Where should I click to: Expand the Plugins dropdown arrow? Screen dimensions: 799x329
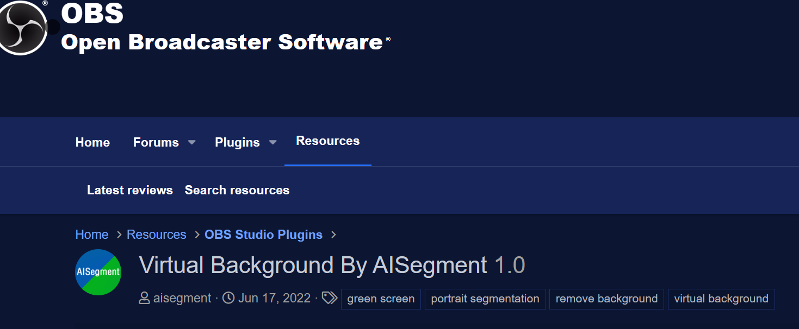[x=272, y=142]
